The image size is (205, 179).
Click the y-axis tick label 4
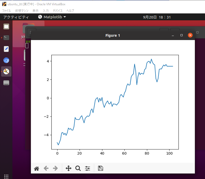pyautogui.click(x=48, y=61)
